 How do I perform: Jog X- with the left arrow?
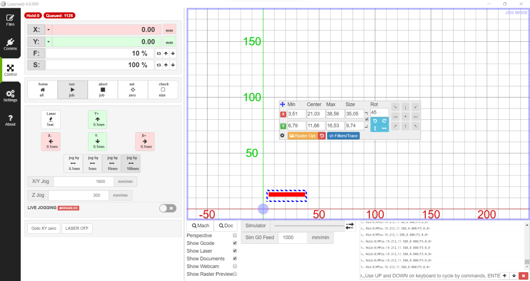pyautogui.click(x=51, y=141)
